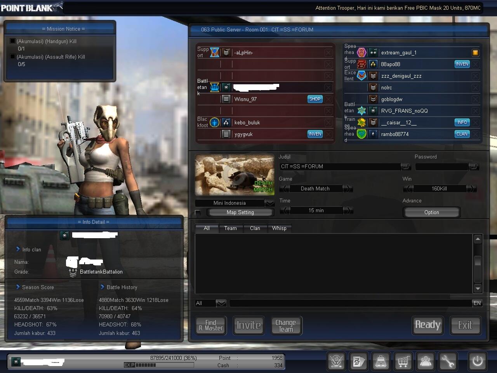Close slot X next to kebo_buluk
Screen dimensions: 497x373
[328, 122]
